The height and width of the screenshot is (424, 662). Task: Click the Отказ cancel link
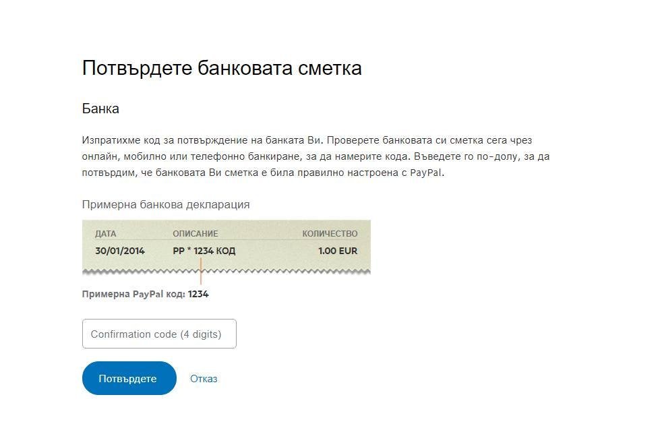(x=204, y=378)
